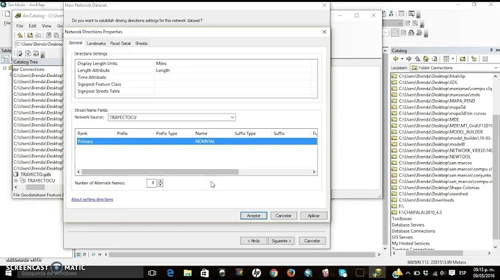
Task: Click the street name grid right scroll arrow
Action: 314,172
